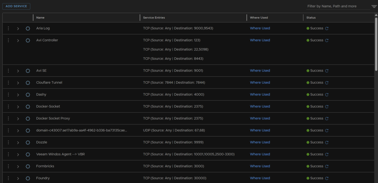
Task: Open Where Used link for Avi Controller
Action: pyautogui.click(x=260, y=40)
